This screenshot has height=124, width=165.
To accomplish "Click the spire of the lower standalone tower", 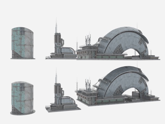I will 56,75.
